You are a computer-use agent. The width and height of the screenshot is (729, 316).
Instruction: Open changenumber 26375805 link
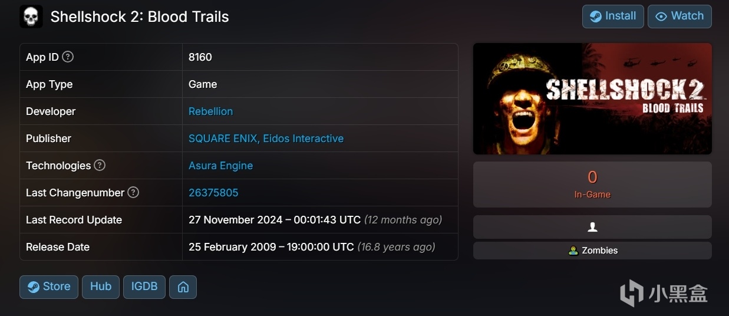(213, 193)
